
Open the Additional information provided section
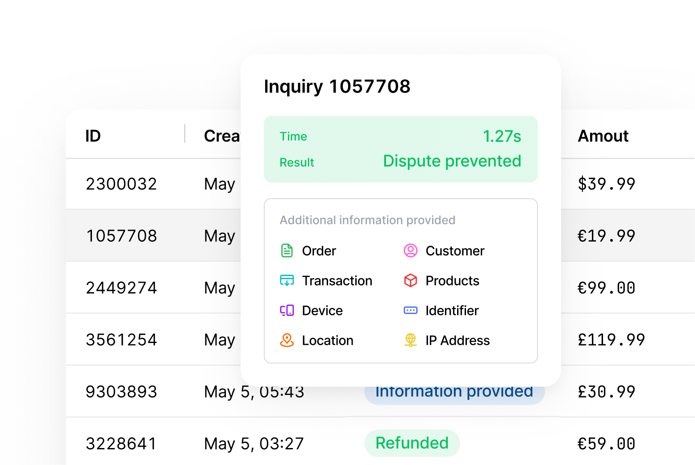tap(367, 220)
